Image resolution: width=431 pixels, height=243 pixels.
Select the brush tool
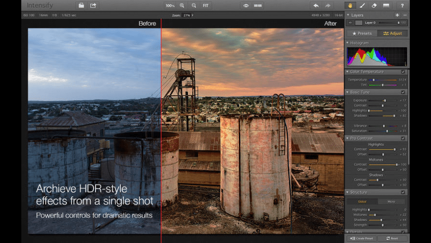pyautogui.click(x=362, y=5)
